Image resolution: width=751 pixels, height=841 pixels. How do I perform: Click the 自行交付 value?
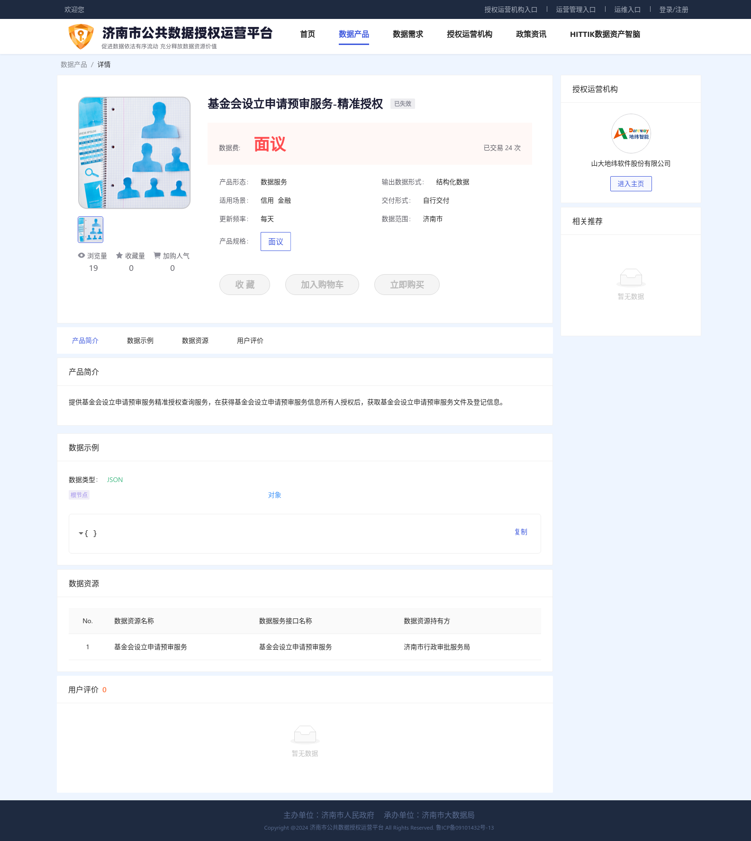pyautogui.click(x=436, y=200)
